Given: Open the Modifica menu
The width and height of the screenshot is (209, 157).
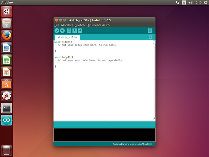Looking at the screenshot, I should pyautogui.click(x=67, y=25).
